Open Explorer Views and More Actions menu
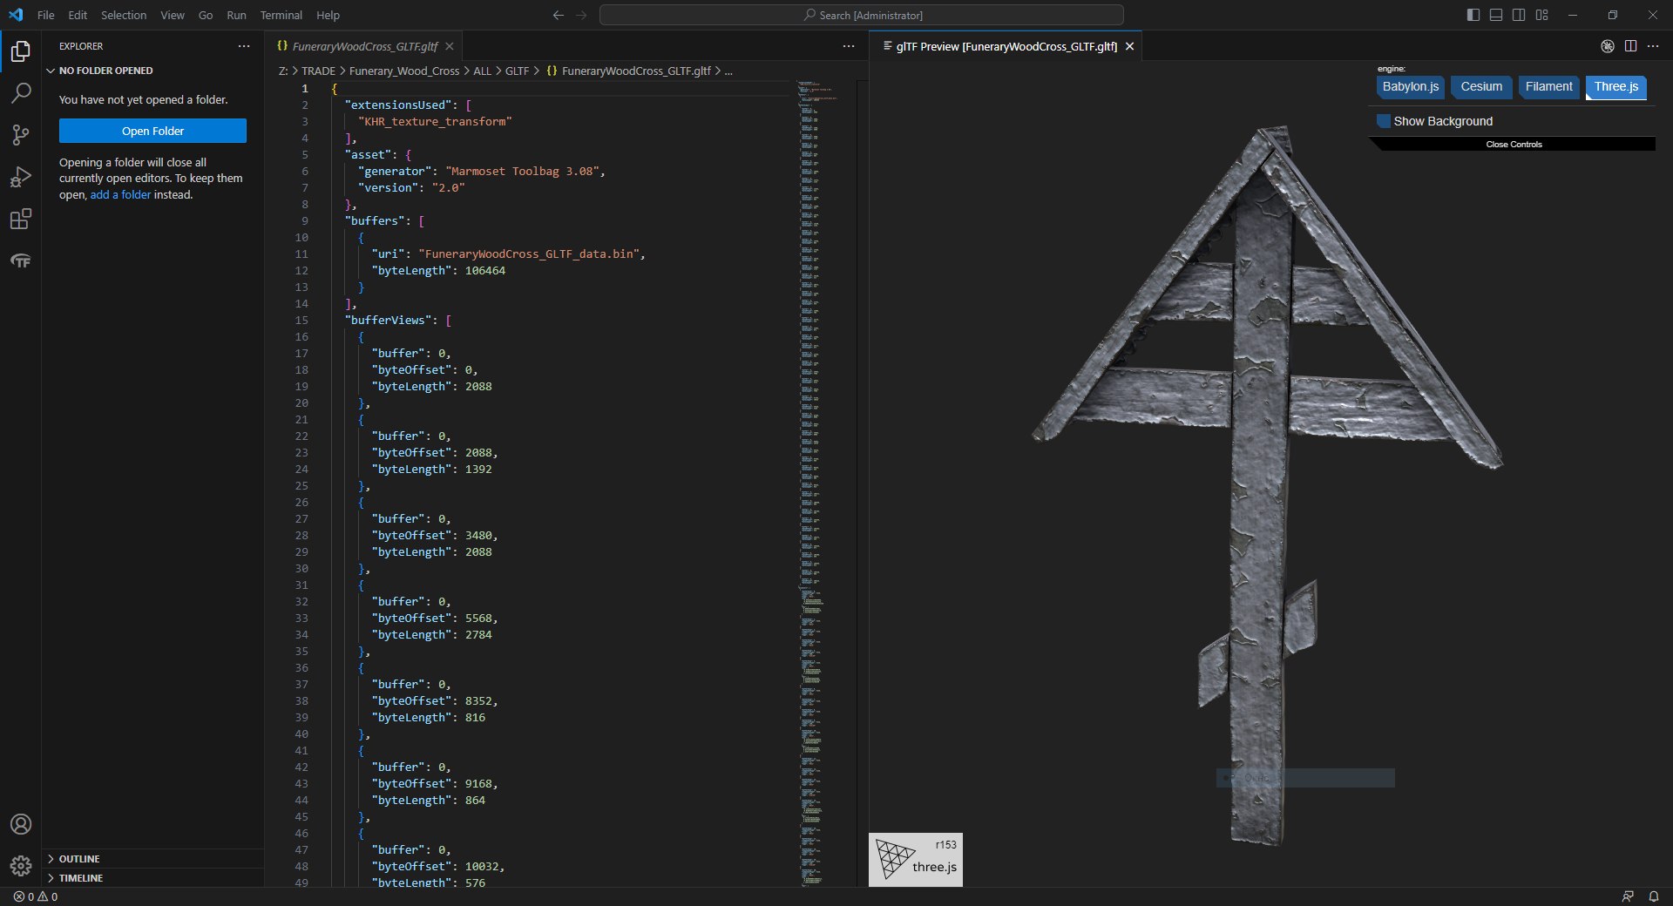Screen dimensions: 1673x906 [244, 46]
